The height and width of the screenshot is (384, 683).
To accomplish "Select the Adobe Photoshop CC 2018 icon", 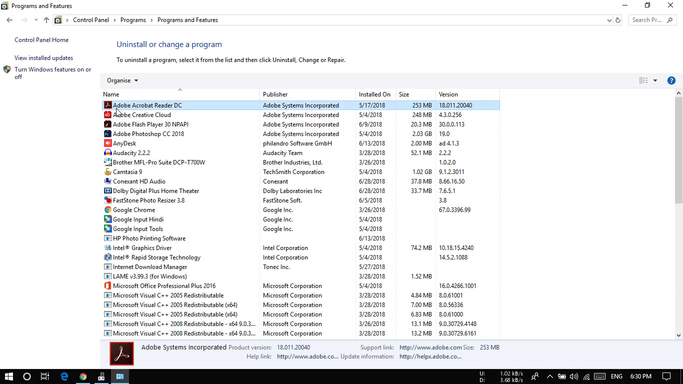I will [x=107, y=134].
